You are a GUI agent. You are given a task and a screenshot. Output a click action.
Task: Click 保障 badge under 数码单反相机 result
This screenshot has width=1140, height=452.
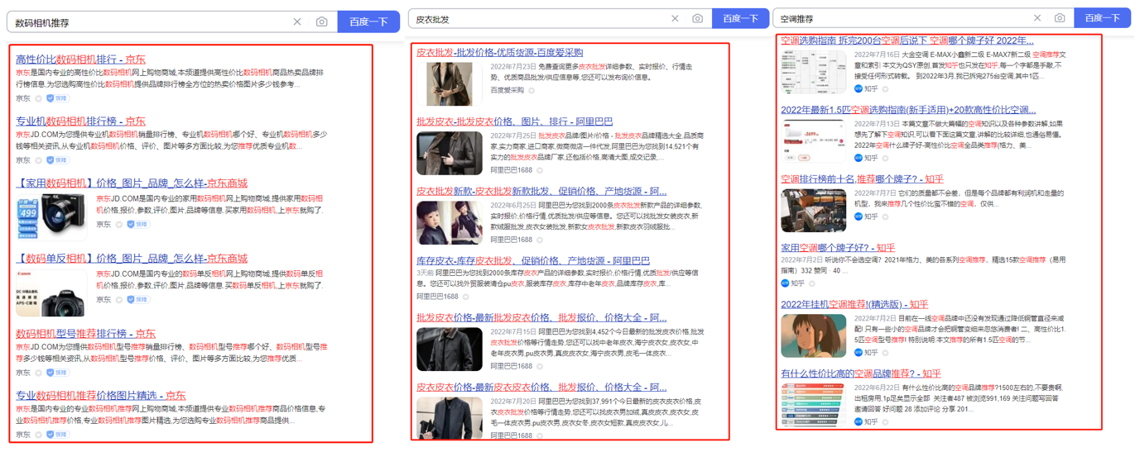click(137, 300)
